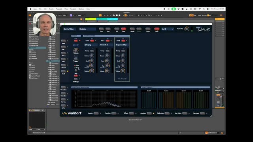Screen dimensions: 253x142
Task: Open the Xylarpeg instrument name selector
Action: 91,45
